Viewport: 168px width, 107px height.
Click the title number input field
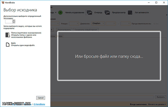[x=9, y=21]
